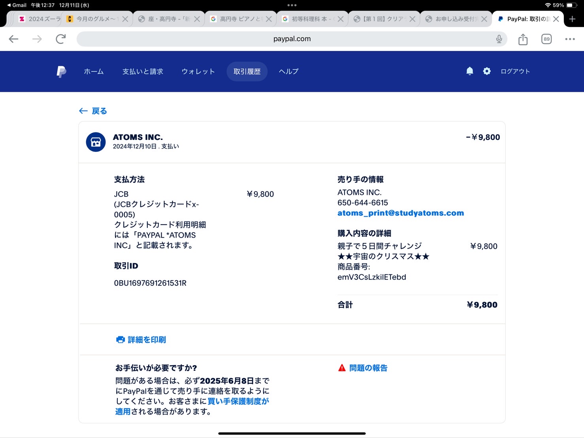This screenshot has width=584, height=438.
Task: Close the お申し込み受付 tab
Action: coord(484,19)
